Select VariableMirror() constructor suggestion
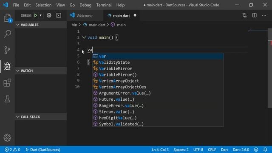 click(158, 75)
